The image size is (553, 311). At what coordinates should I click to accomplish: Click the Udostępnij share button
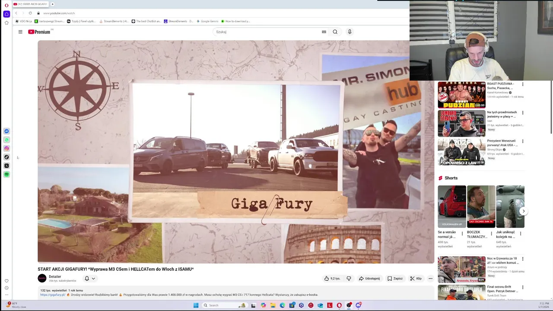[x=369, y=279]
